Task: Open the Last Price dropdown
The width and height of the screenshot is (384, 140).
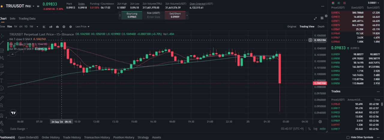Action: click(x=82, y=27)
